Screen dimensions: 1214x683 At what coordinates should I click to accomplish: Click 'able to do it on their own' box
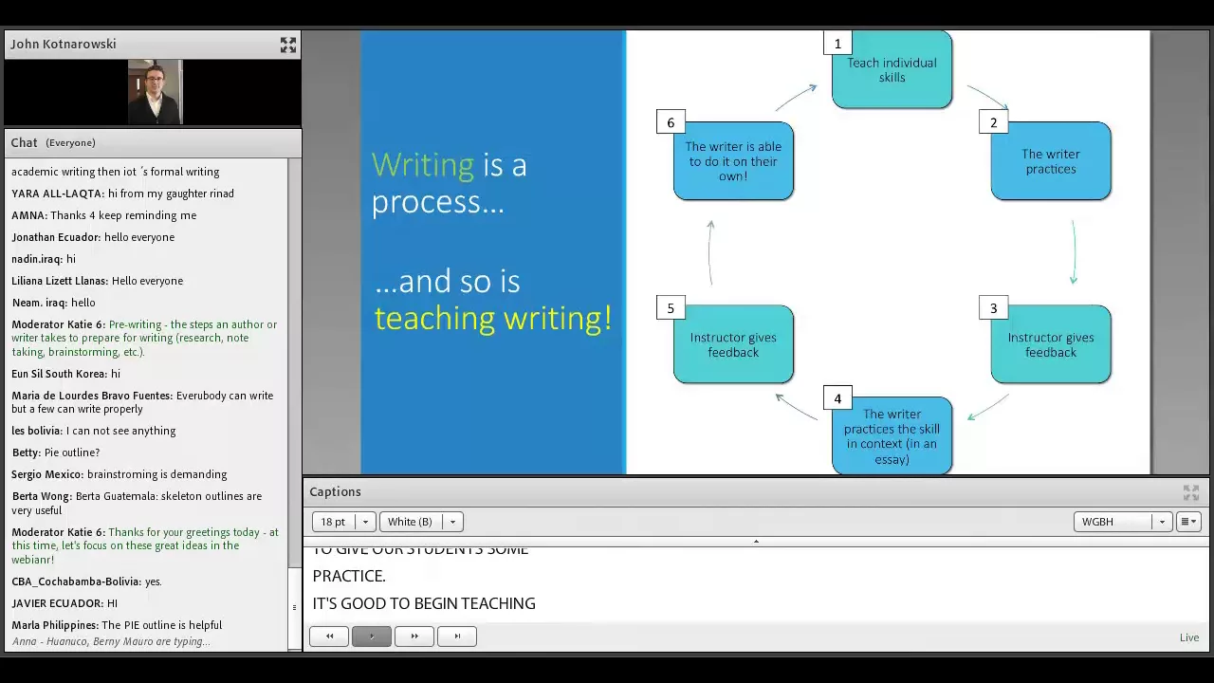pyautogui.click(x=733, y=161)
